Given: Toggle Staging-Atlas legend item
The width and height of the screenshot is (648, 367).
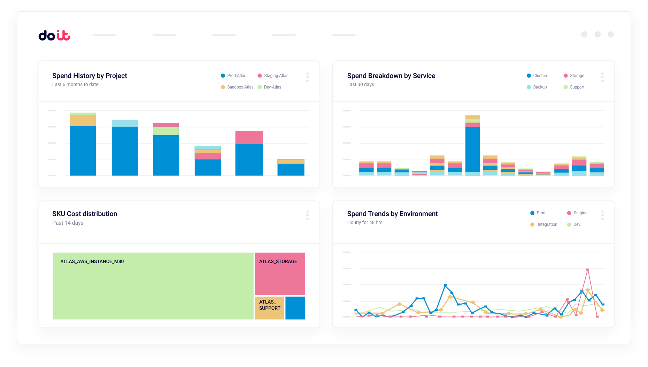Looking at the screenshot, I should point(273,76).
